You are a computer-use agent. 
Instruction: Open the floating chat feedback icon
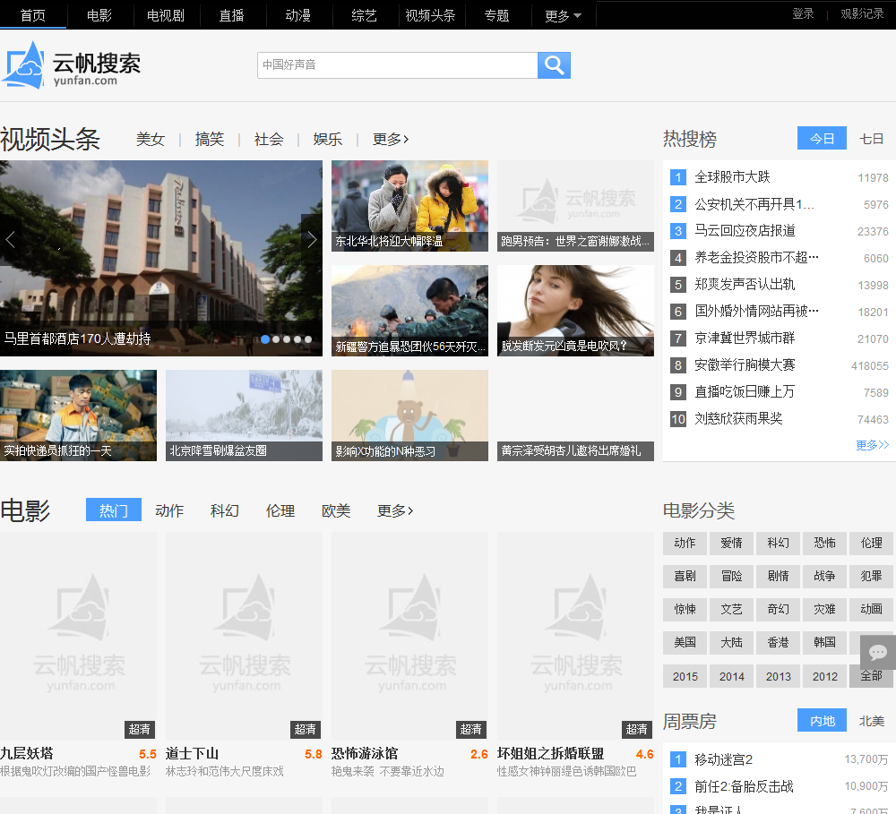(x=878, y=652)
